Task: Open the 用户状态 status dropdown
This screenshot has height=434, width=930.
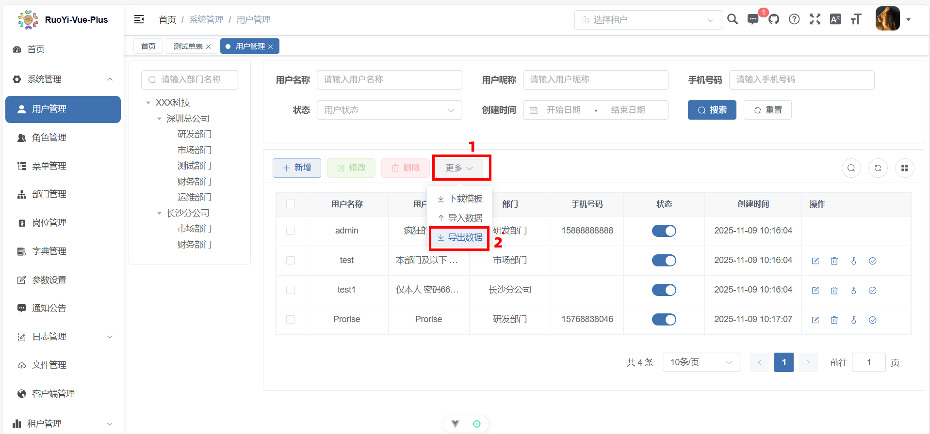Action: pyautogui.click(x=389, y=110)
